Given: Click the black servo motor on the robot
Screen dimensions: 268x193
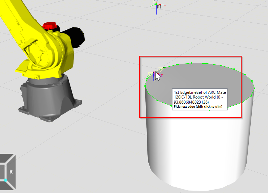Looking at the screenshot, I should [x=74, y=37].
